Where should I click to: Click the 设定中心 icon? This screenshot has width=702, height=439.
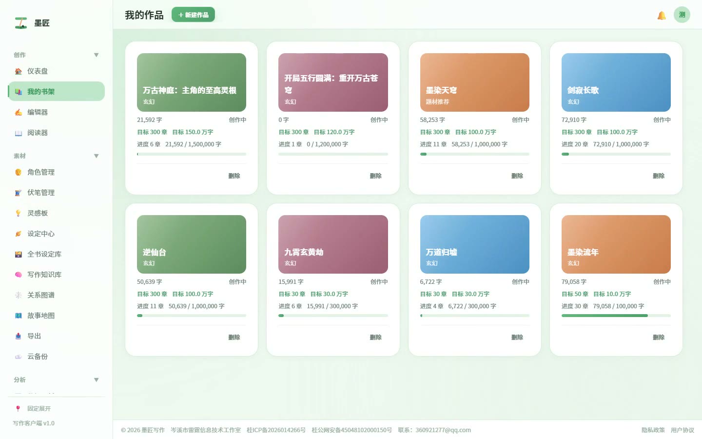click(x=19, y=234)
